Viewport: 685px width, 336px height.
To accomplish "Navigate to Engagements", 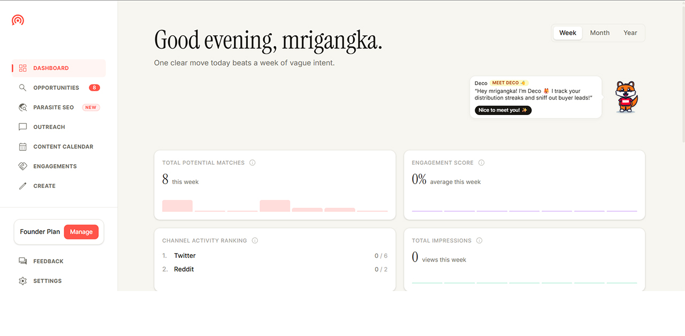I will pyautogui.click(x=59, y=166).
